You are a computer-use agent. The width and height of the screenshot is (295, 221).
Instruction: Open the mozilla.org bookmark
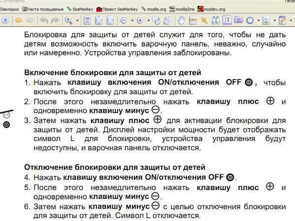tap(154, 9)
